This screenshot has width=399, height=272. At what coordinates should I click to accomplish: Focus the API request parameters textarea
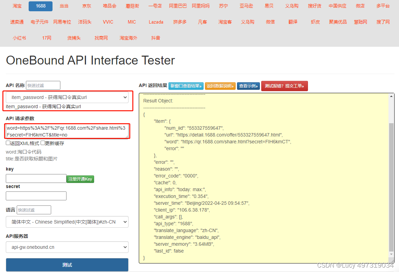pos(67,131)
